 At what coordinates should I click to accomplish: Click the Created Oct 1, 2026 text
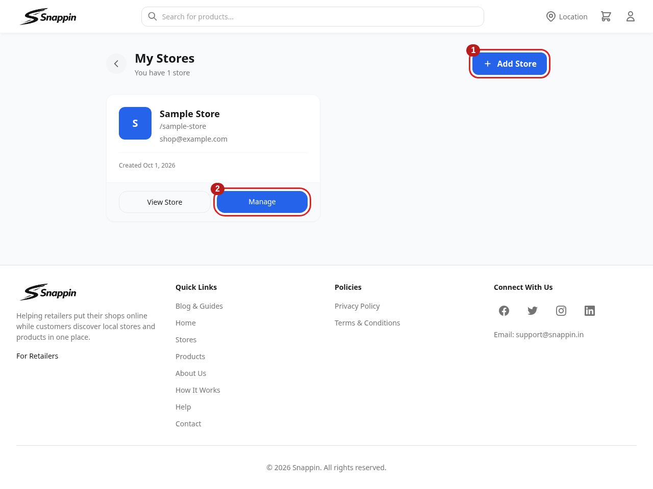(147, 166)
